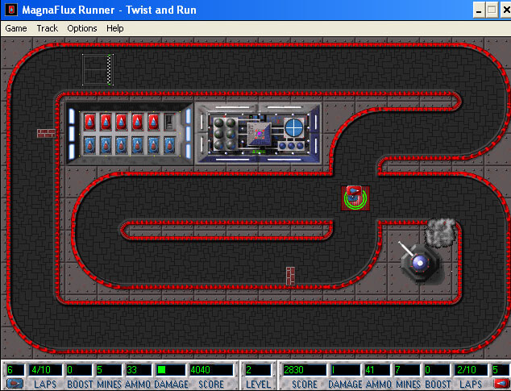The height and width of the screenshot is (391, 511).
Task: Click the first red parked racer in garage
Action: pyautogui.click(x=89, y=122)
